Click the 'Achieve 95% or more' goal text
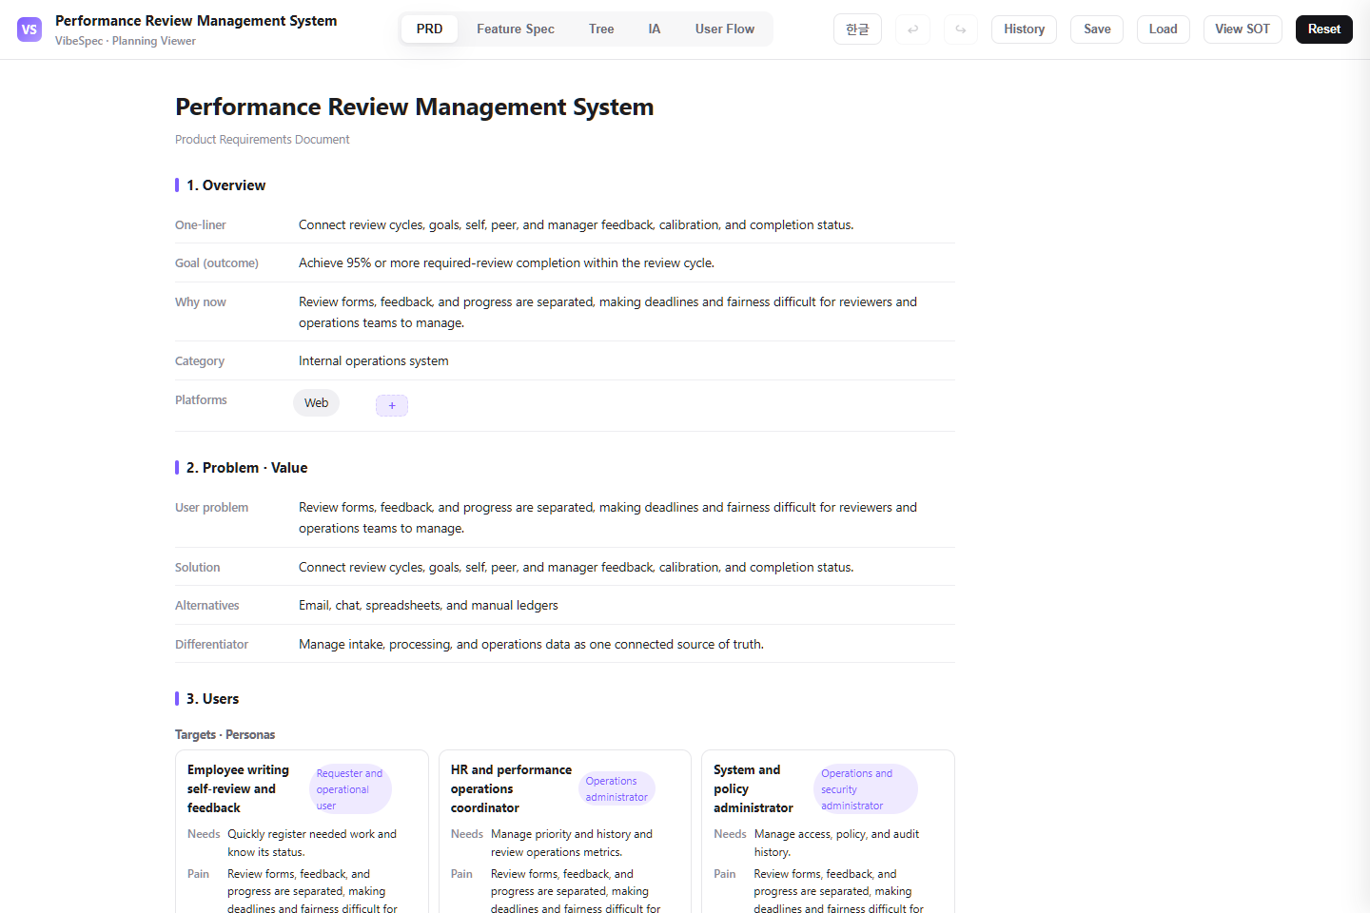 pyautogui.click(x=506, y=263)
